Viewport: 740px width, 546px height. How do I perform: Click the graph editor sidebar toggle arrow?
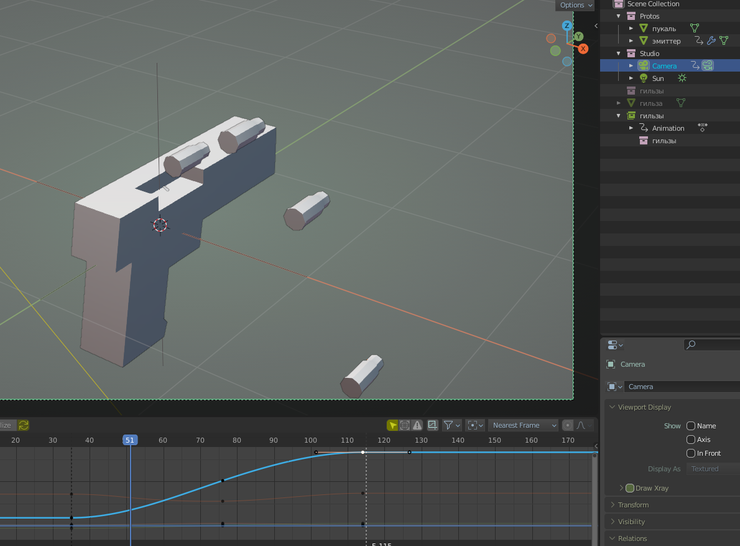pyautogui.click(x=596, y=446)
